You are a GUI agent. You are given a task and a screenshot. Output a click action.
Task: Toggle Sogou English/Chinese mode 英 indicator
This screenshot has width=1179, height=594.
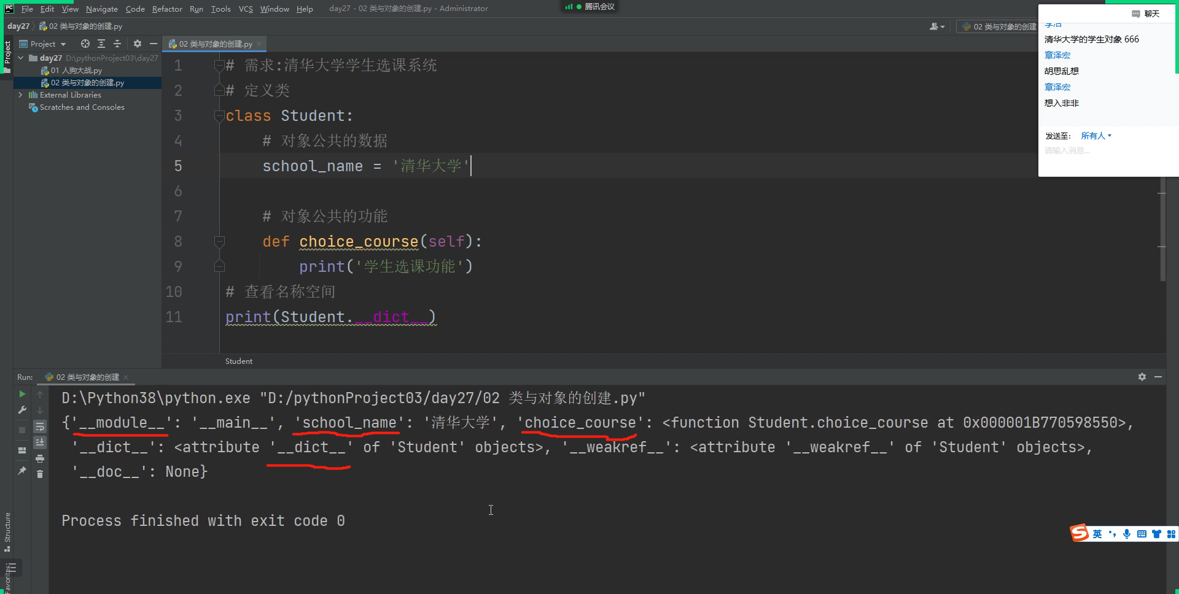[1097, 534]
